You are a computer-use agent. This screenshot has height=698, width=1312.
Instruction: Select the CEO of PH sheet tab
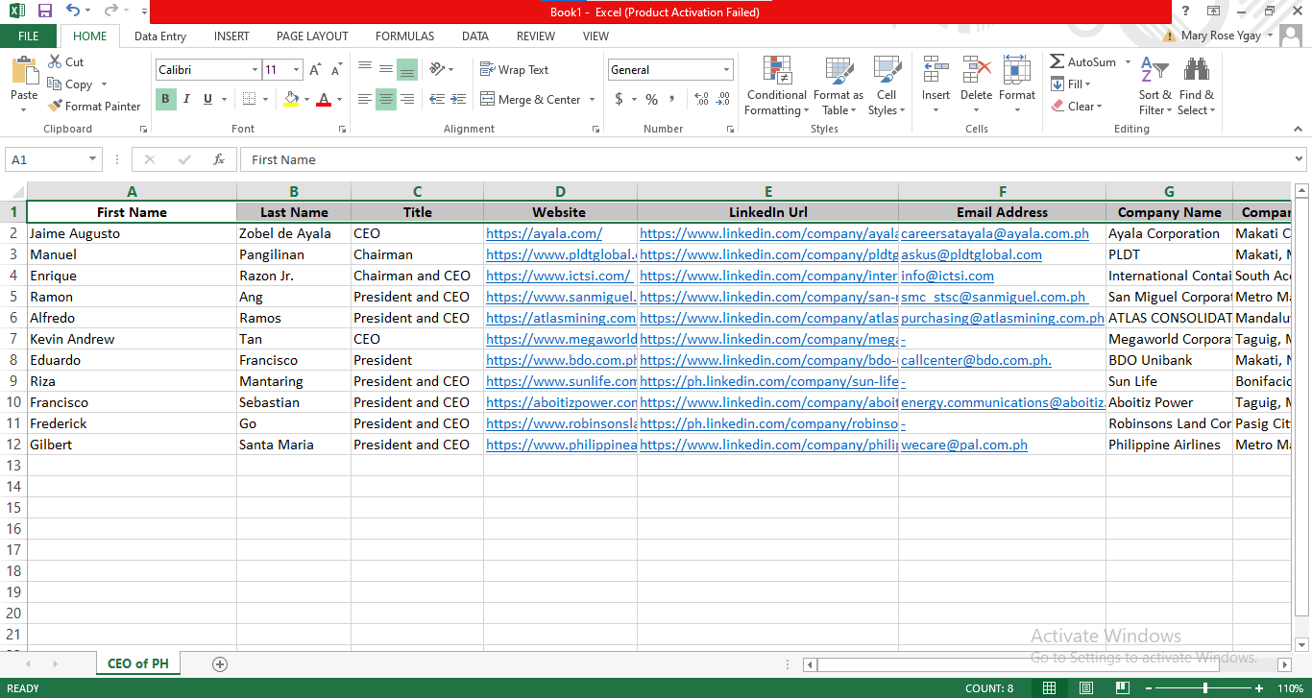click(138, 663)
